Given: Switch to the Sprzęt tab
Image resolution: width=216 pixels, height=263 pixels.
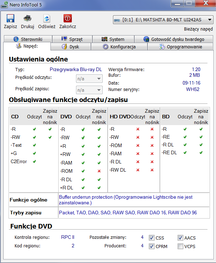Looking at the screenshot, I should point(72,39).
